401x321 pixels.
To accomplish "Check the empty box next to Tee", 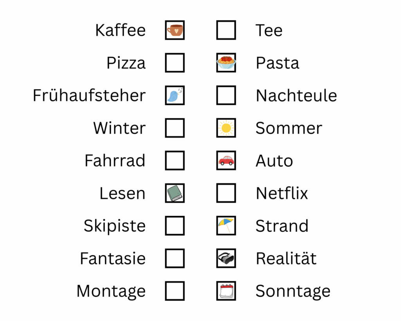I will (x=226, y=30).
